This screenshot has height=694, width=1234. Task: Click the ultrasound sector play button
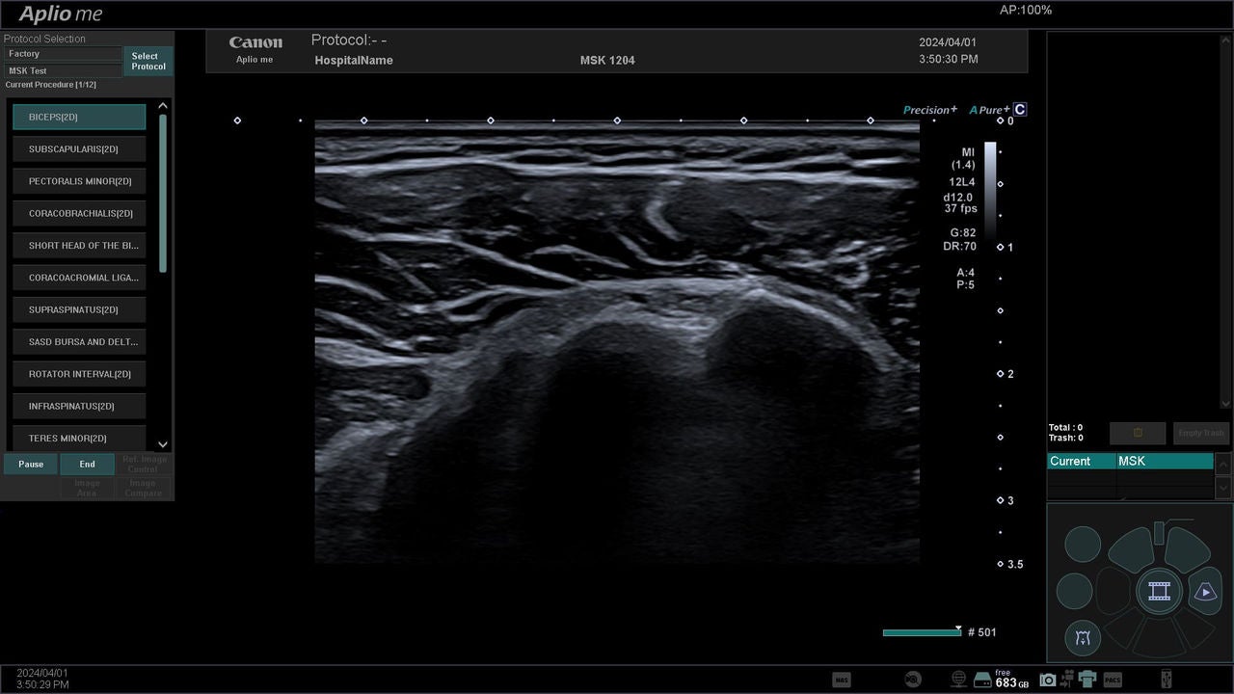tap(1205, 592)
